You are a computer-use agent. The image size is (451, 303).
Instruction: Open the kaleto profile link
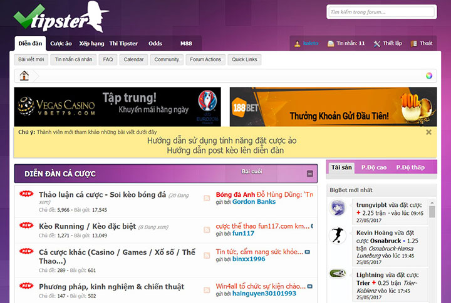tap(311, 43)
